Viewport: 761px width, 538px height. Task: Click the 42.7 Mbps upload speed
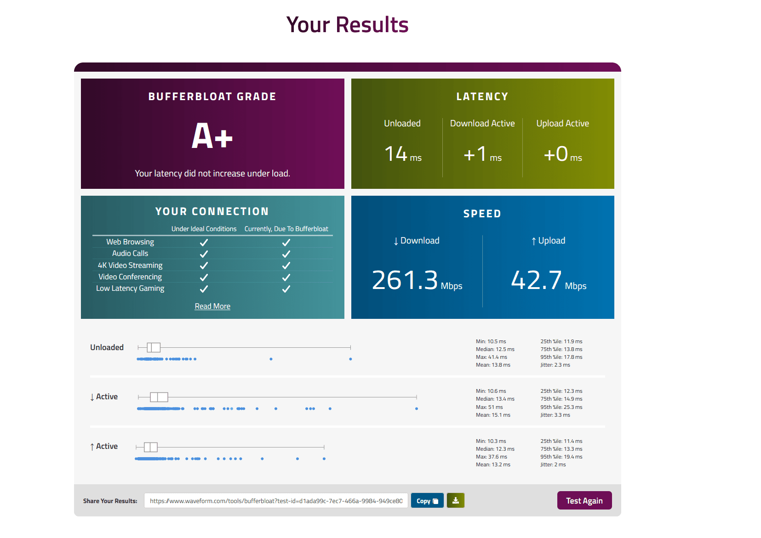tap(549, 280)
